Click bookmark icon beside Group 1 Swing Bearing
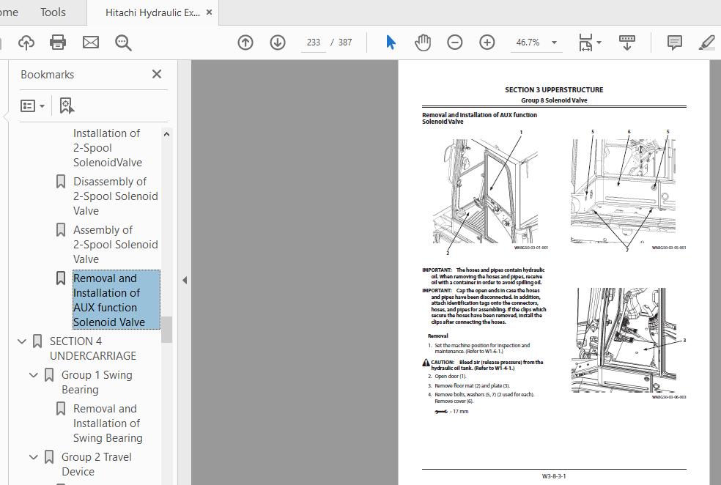Image resolution: width=721 pixels, height=485 pixels. (x=49, y=375)
